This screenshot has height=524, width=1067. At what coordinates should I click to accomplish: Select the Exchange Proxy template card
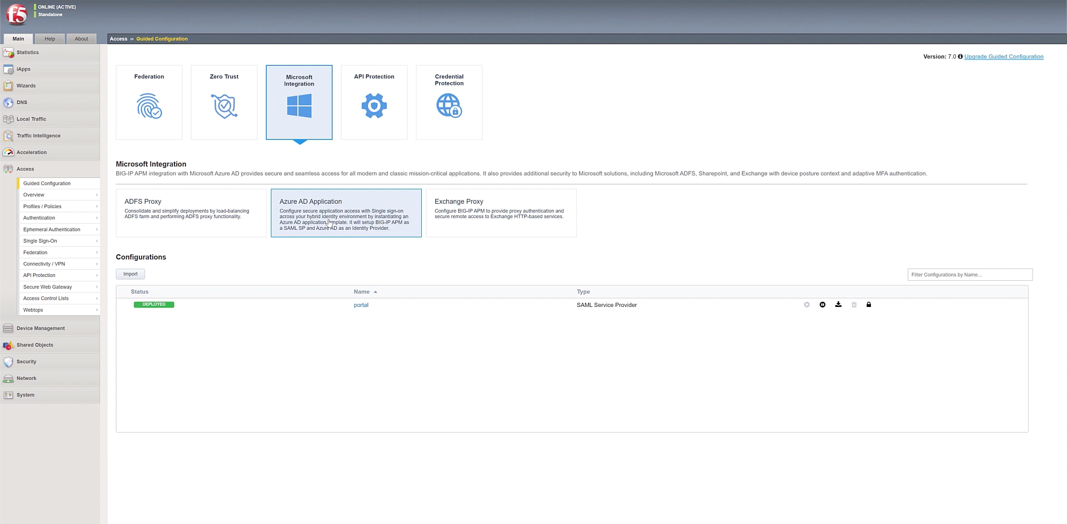[501, 213]
